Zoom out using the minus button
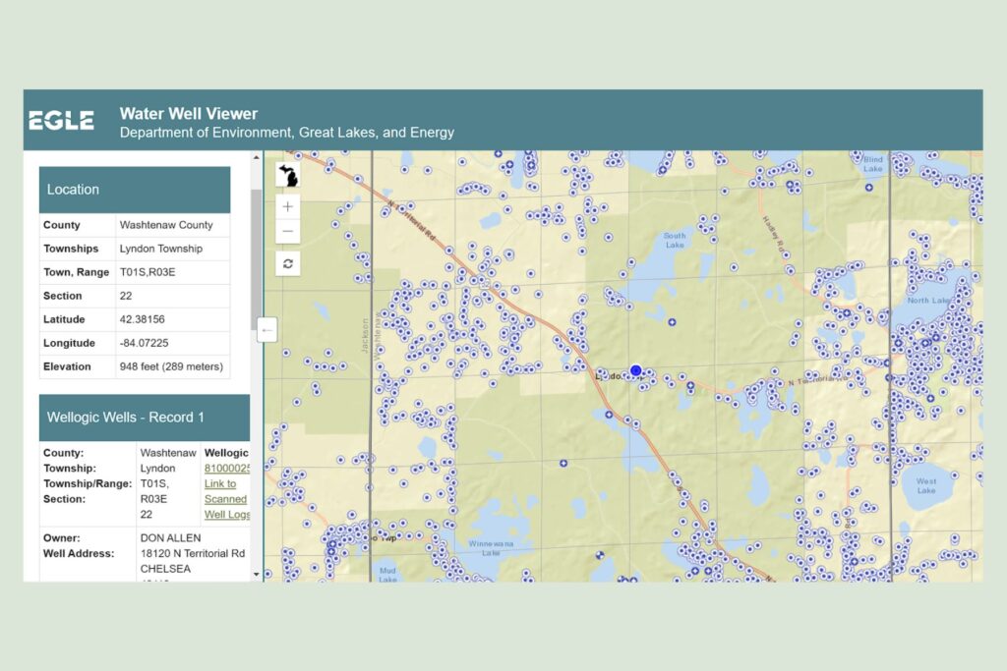This screenshot has height=671, width=1007. tap(288, 232)
